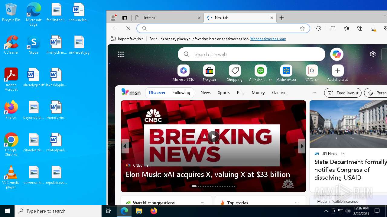Select Google Chrome desktop icon
The image size is (387, 217).
point(11,145)
